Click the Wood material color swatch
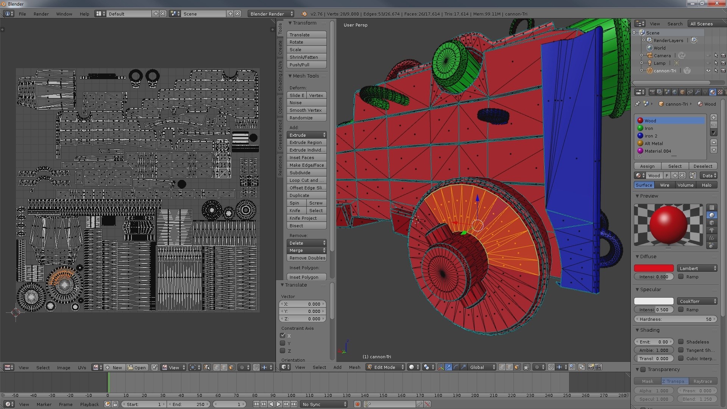This screenshot has height=409, width=727. [641, 120]
